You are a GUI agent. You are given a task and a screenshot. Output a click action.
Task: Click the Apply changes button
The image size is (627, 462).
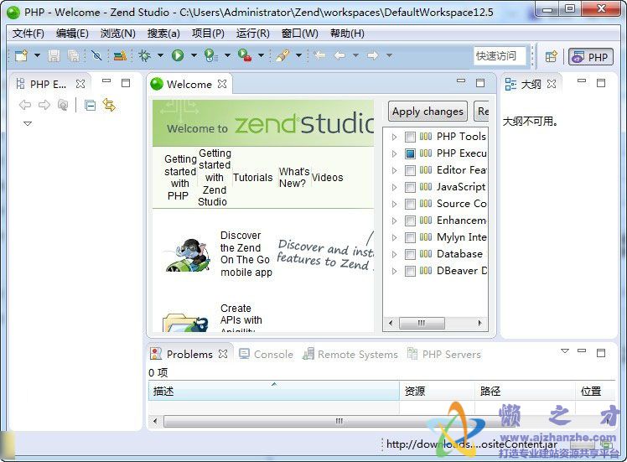click(x=427, y=112)
